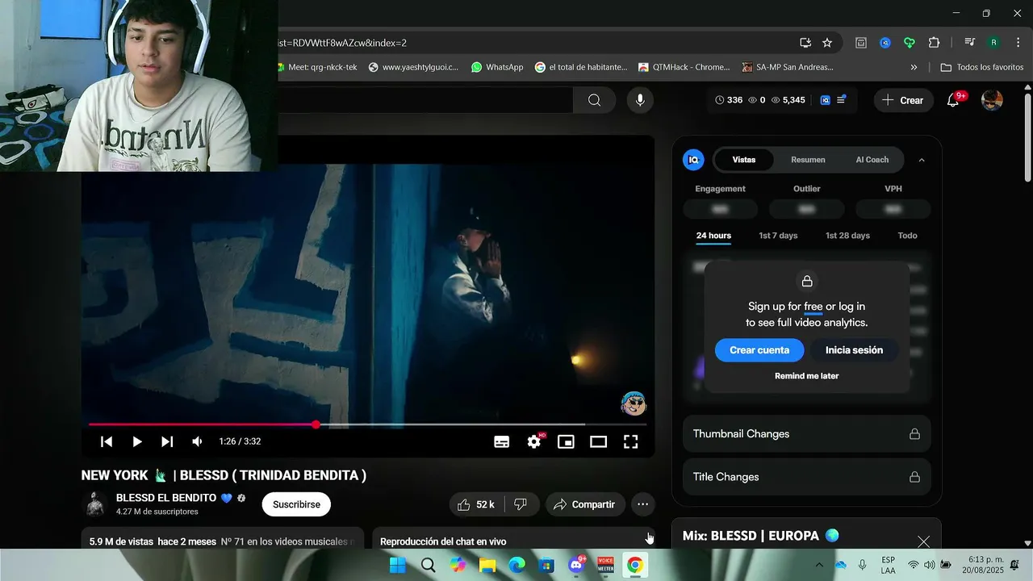1033x581 pixels.
Task: Show hidden system tray icons
Action: pos(819,565)
